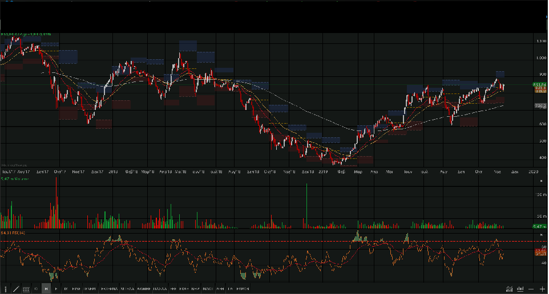Viewport: 549px width, 294px height.
Task: Click the grey 736.2 moving average tag
Action: [x=540, y=106]
